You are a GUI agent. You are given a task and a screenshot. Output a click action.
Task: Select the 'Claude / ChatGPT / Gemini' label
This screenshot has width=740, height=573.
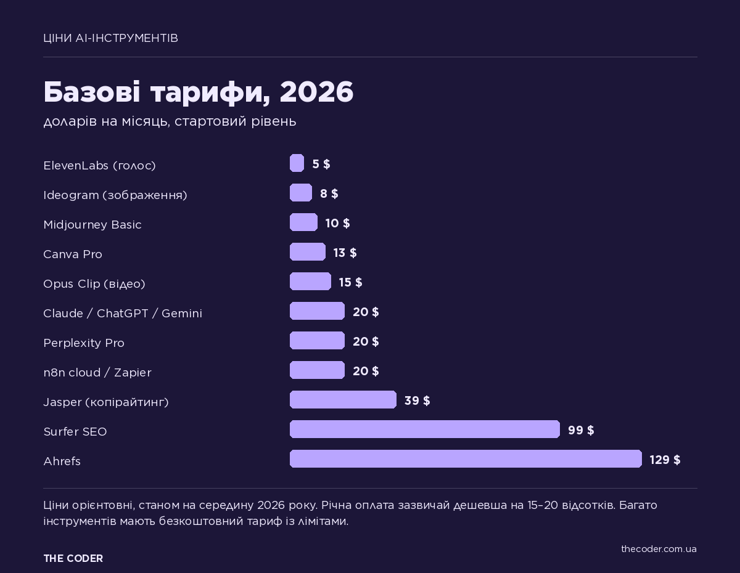coord(123,313)
